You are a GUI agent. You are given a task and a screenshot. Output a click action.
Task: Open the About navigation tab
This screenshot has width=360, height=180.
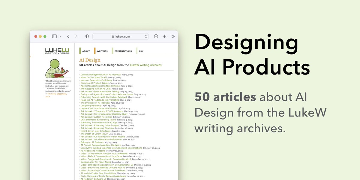[86, 51]
